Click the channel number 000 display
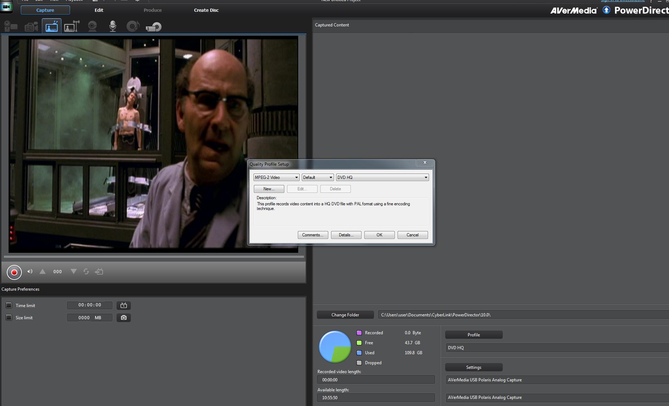The height and width of the screenshot is (406, 669). 58,272
